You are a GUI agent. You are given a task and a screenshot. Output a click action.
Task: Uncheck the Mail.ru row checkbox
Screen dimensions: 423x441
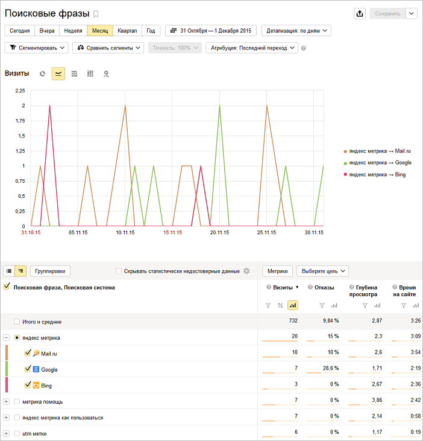(x=28, y=353)
